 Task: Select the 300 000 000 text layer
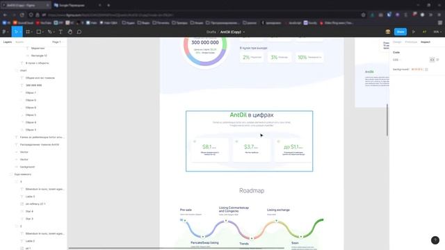[x=33, y=85]
